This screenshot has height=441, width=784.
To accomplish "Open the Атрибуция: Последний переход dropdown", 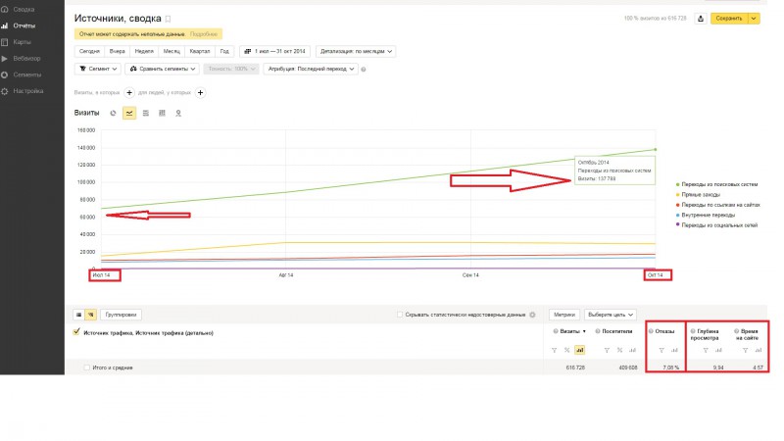I will (311, 69).
